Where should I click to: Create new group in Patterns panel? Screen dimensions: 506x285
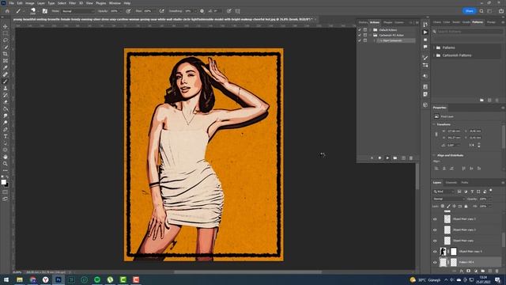pyautogui.click(x=481, y=101)
